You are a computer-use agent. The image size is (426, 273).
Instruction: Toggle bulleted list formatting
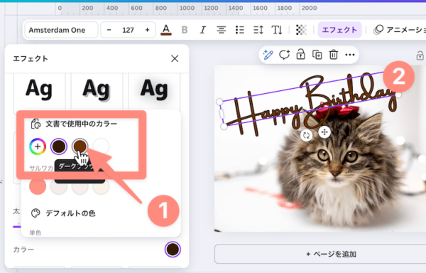pos(240,30)
